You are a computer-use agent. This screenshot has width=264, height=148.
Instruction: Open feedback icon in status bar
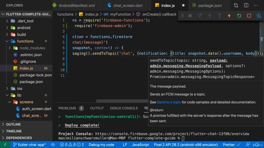pos(247,145)
